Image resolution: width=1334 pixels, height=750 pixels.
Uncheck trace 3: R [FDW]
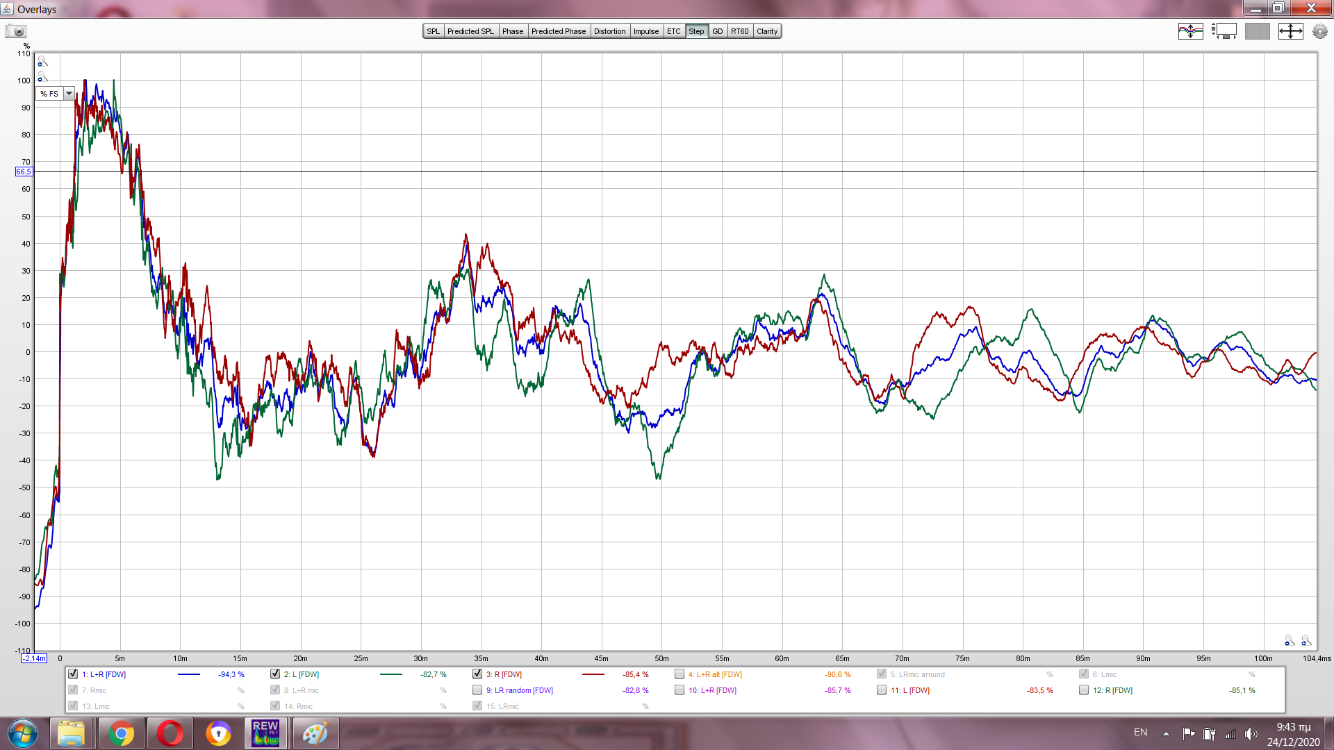[477, 674]
